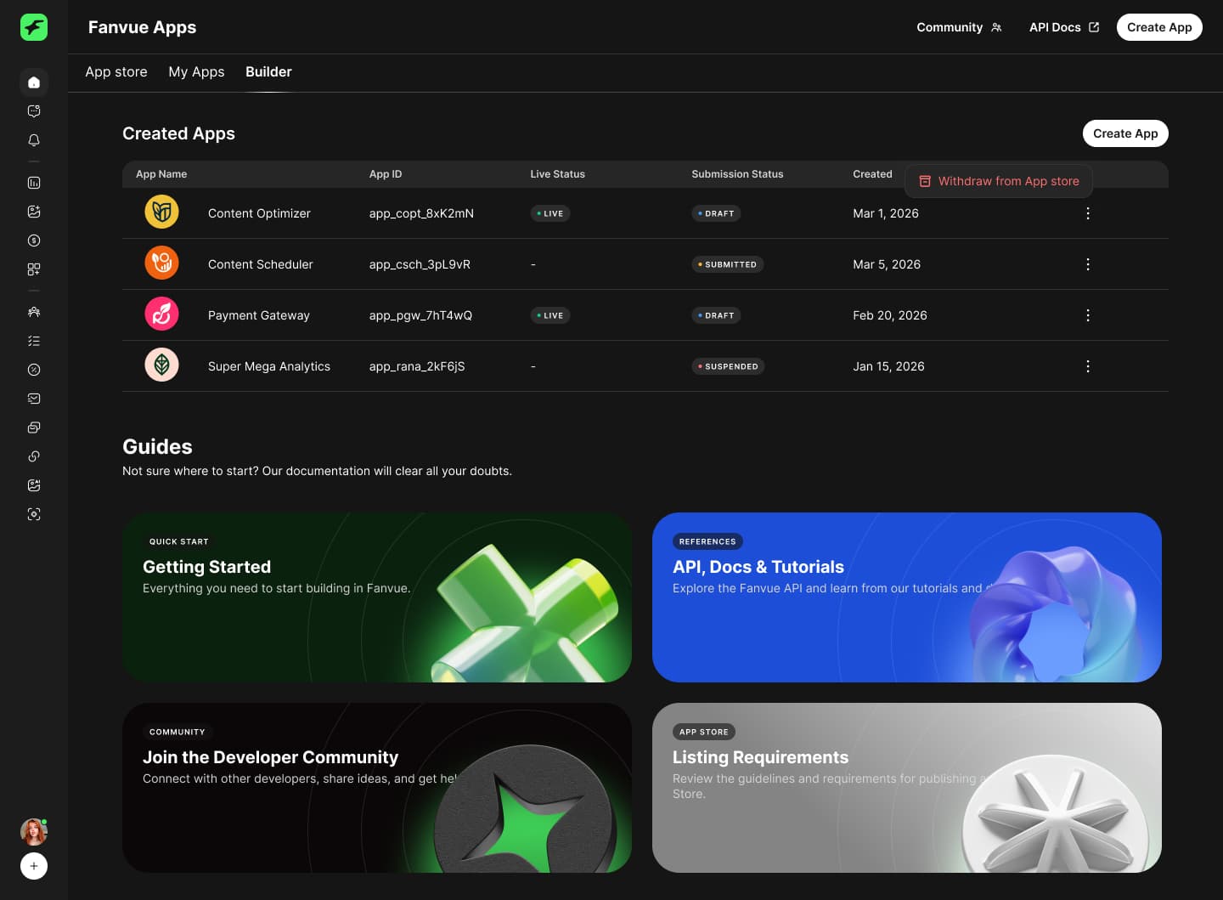This screenshot has width=1223, height=900.
Task: Open the Getting Started guide card
Action: [x=377, y=597]
